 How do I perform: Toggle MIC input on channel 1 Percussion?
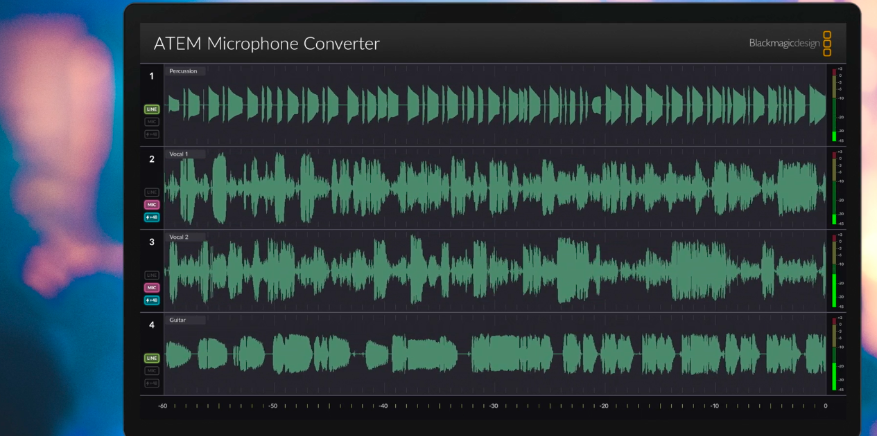point(152,122)
